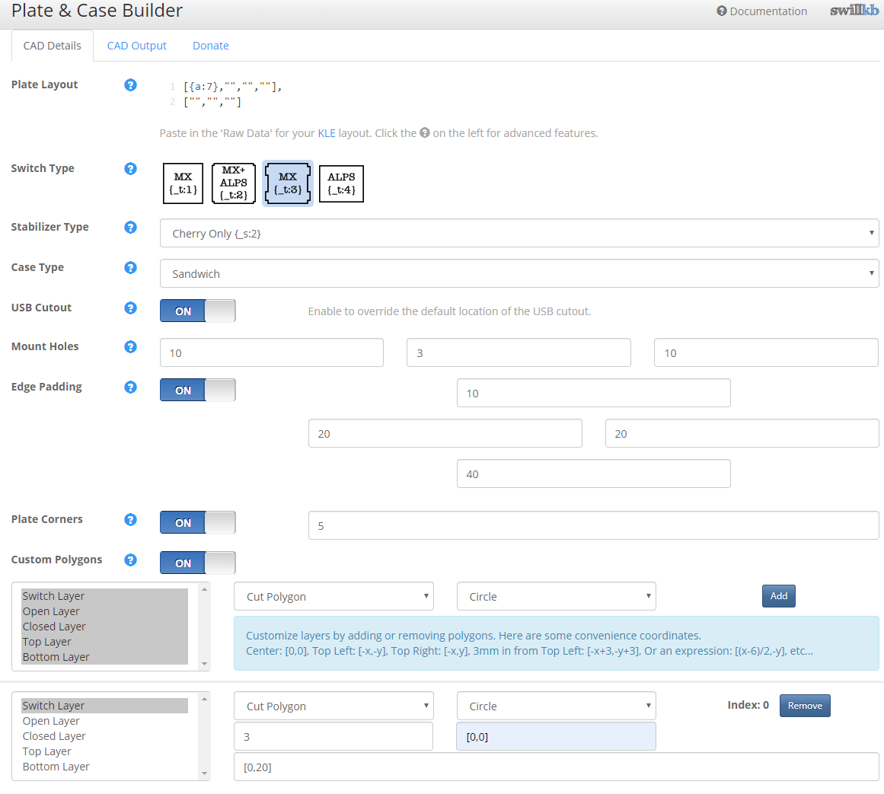
Task: Open help for USB Cutout
Action: pos(130,308)
